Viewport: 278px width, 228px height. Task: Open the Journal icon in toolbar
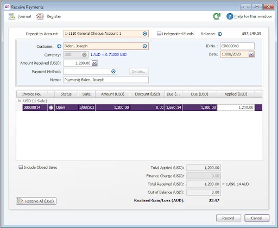12,16
